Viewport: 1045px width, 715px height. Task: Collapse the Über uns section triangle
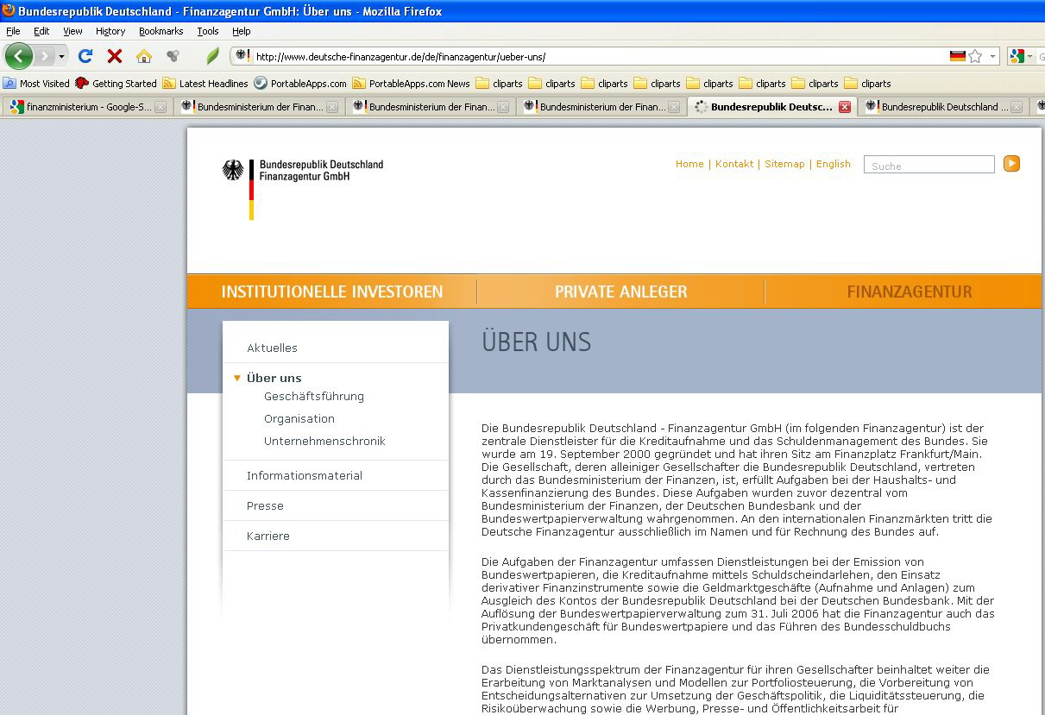[237, 378]
